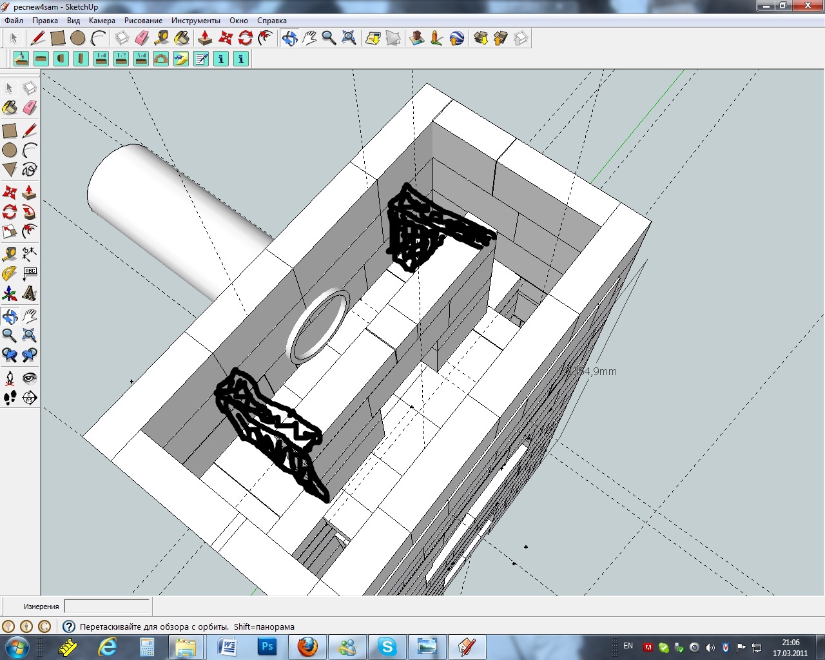Open the Окно menu
This screenshot has height=660, width=825.
(x=238, y=21)
